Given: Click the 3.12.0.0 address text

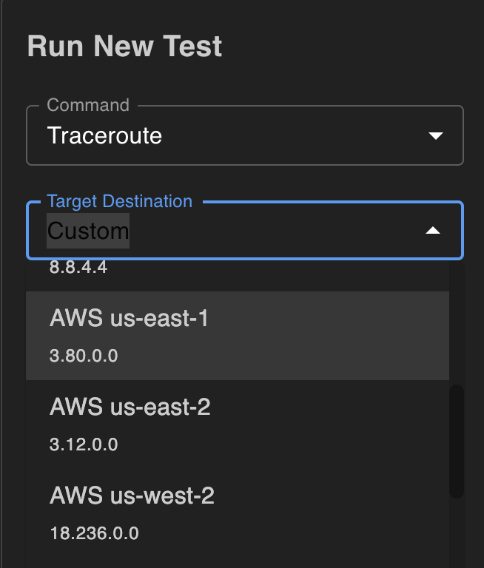Looking at the screenshot, I should point(84,444).
